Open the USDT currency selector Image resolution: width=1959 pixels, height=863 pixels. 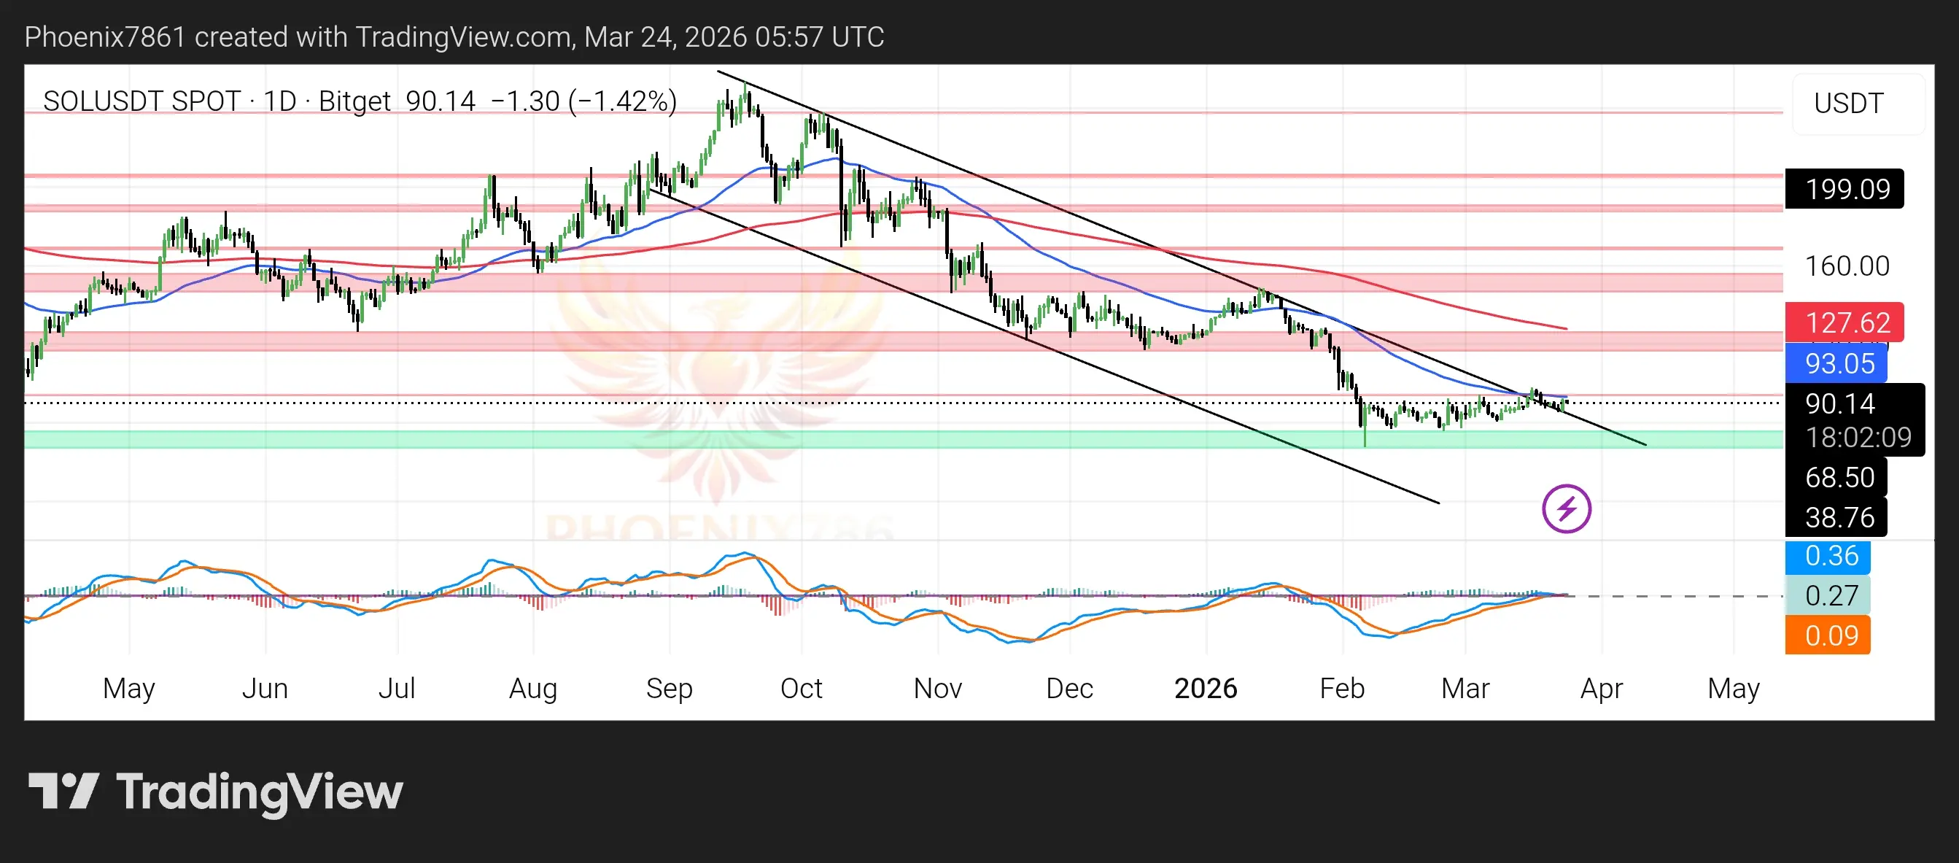click(1849, 104)
